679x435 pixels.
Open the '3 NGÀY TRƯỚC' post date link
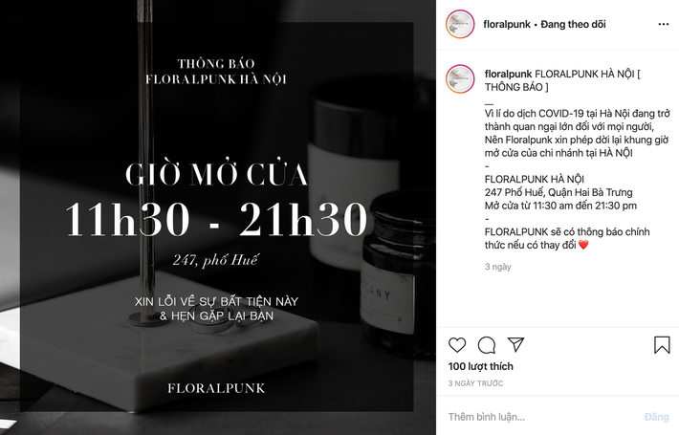point(475,383)
